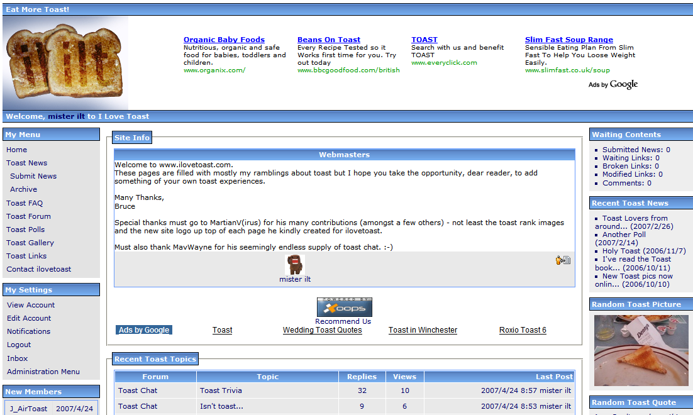Open I've read the Toast book news
Image resolution: width=693 pixels, height=415 pixels.
633,263
